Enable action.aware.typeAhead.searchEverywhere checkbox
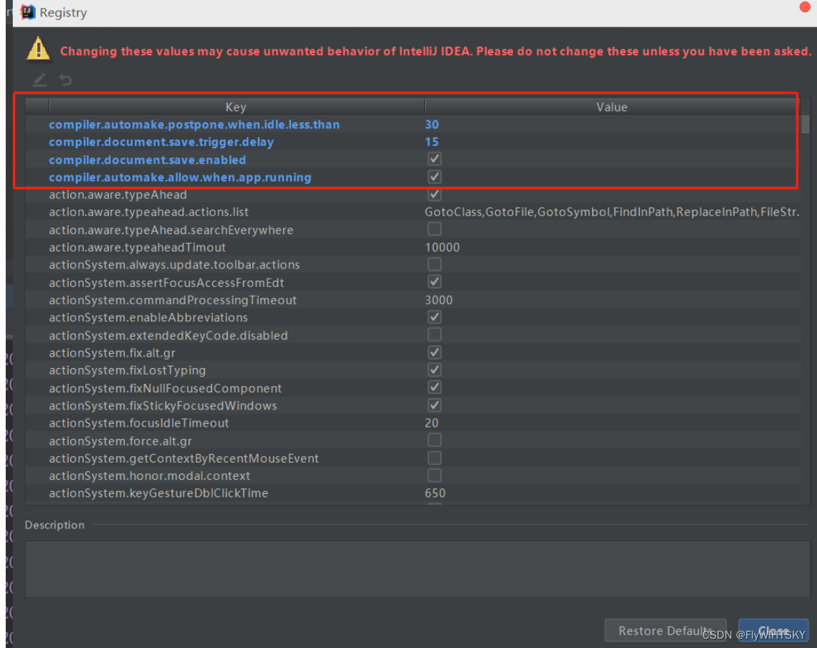The width and height of the screenshot is (817, 648). (434, 230)
